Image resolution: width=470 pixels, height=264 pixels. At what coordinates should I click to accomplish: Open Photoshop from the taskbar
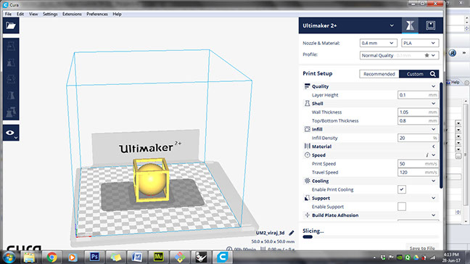94,257
